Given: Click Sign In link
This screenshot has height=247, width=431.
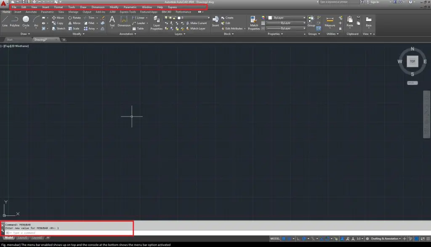Looking at the screenshot, I should click(x=374, y=2).
